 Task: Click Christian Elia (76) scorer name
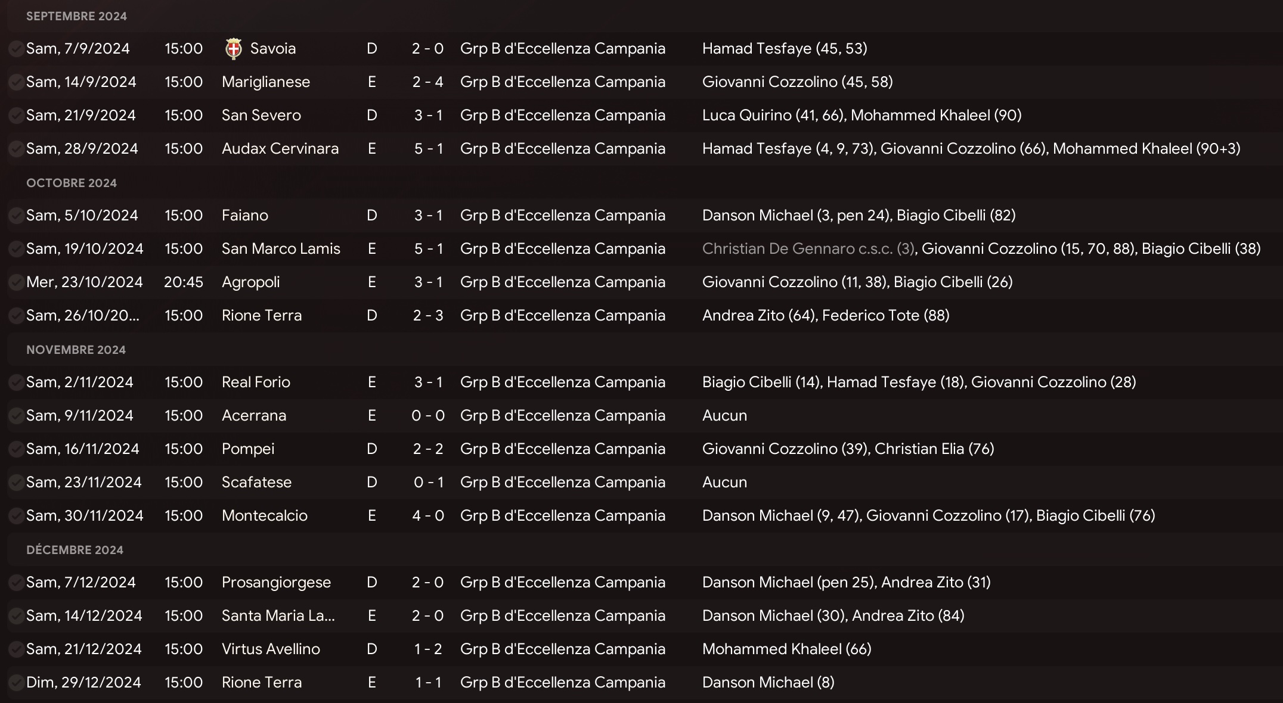pyautogui.click(x=934, y=449)
